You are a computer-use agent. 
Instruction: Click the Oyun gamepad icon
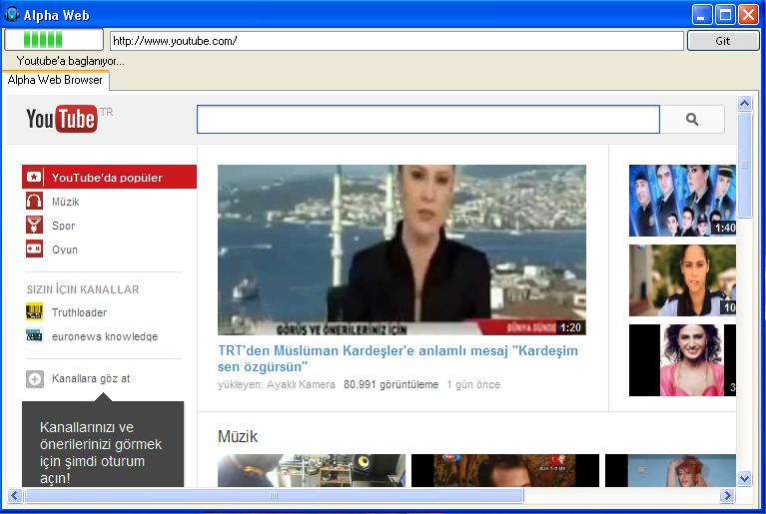pos(34,249)
